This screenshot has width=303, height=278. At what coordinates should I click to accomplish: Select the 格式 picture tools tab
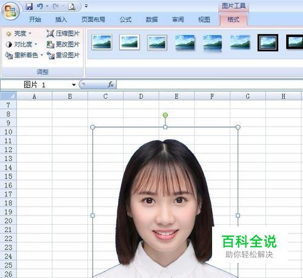233,20
